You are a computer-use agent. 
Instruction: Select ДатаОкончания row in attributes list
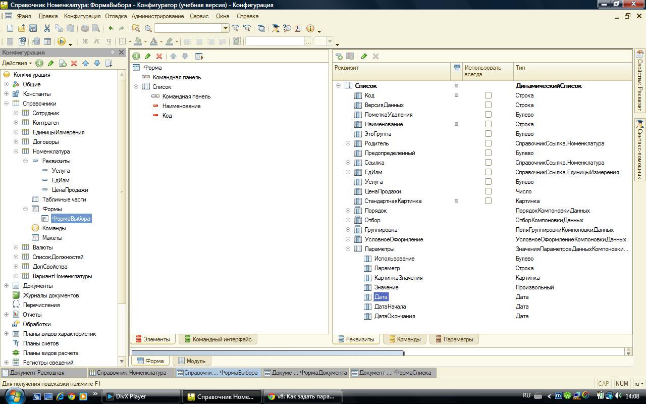tap(395, 316)
